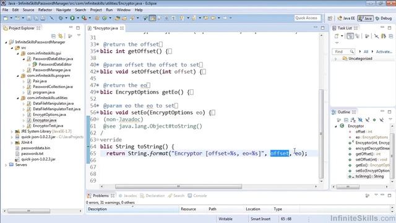
Task: Open the Run button dropdown arrow
Action: point(77,18)
